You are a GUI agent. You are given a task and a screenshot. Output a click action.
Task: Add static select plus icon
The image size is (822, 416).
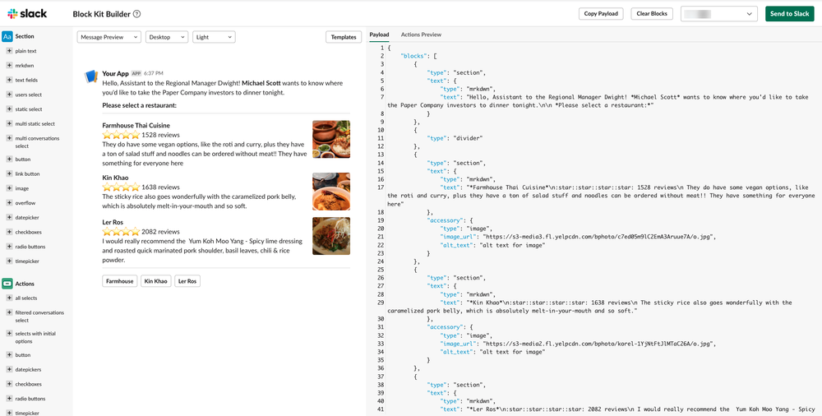point(9,109)
